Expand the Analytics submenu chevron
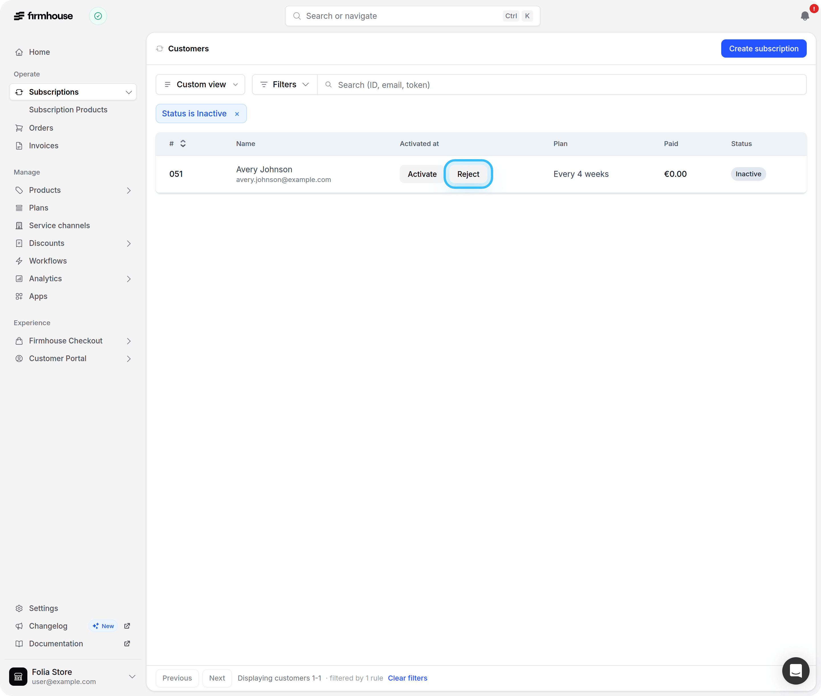The image size is (821, 696). [x=129, y=279]
